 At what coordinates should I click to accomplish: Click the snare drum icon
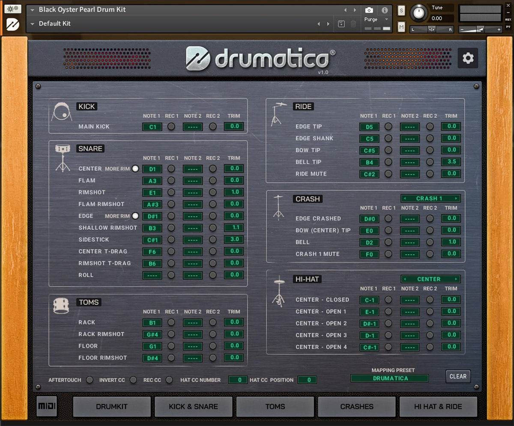tap(63, 158)
